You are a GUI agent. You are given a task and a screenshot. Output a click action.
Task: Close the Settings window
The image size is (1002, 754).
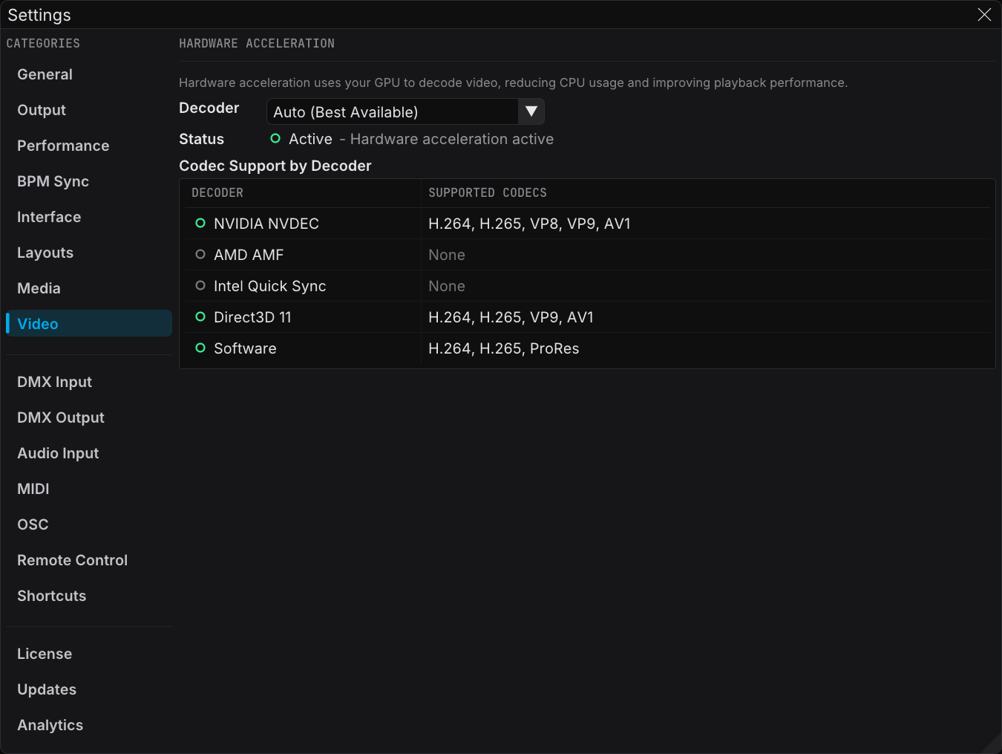coord(984,15)
